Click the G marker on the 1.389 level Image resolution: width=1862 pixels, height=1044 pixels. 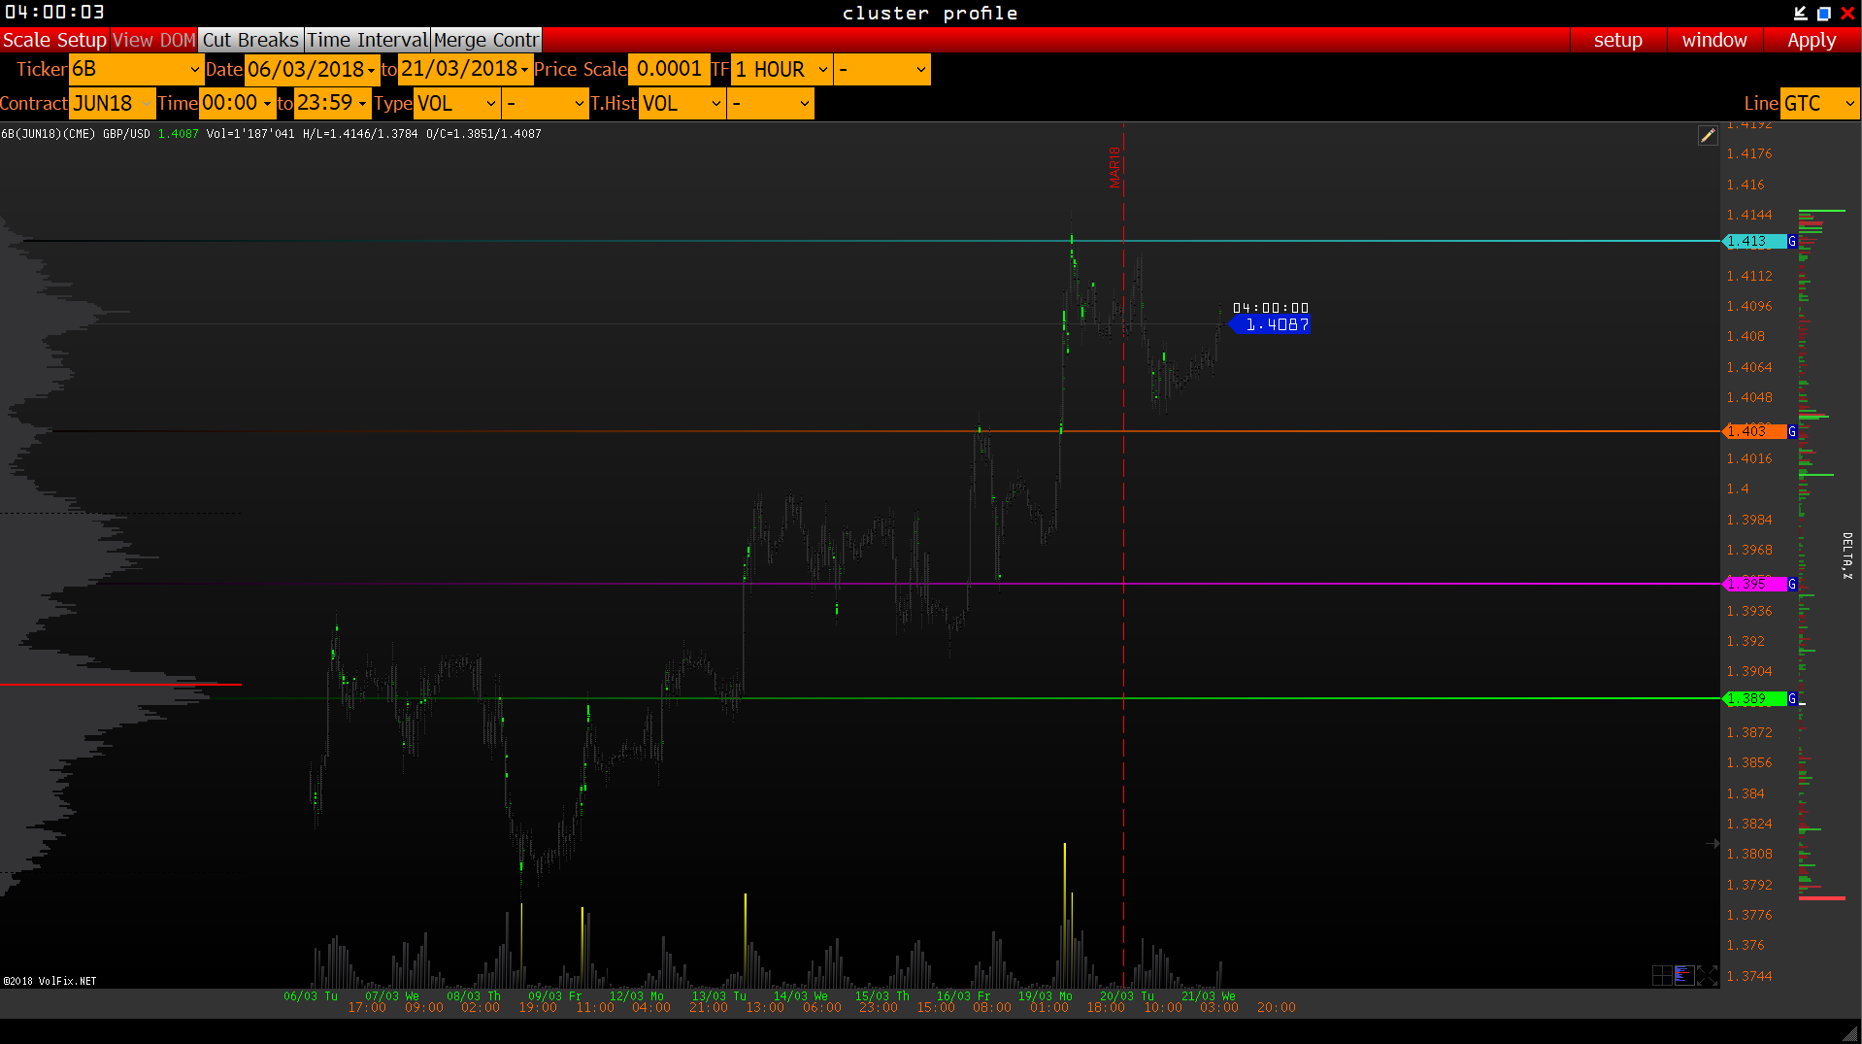[x=1792, y=699]
